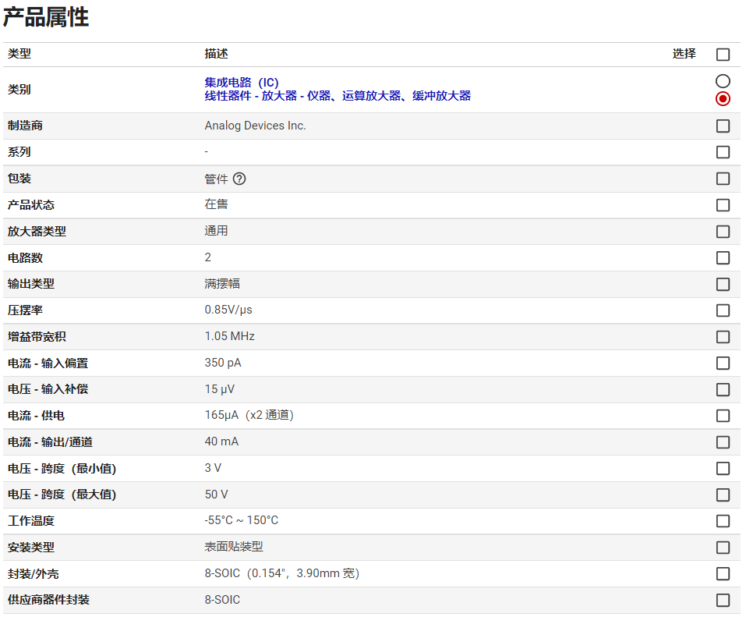Screen dimensions: 746x624
Task: Toggle the select-all checkbox in header row
Action: point(723,55)
